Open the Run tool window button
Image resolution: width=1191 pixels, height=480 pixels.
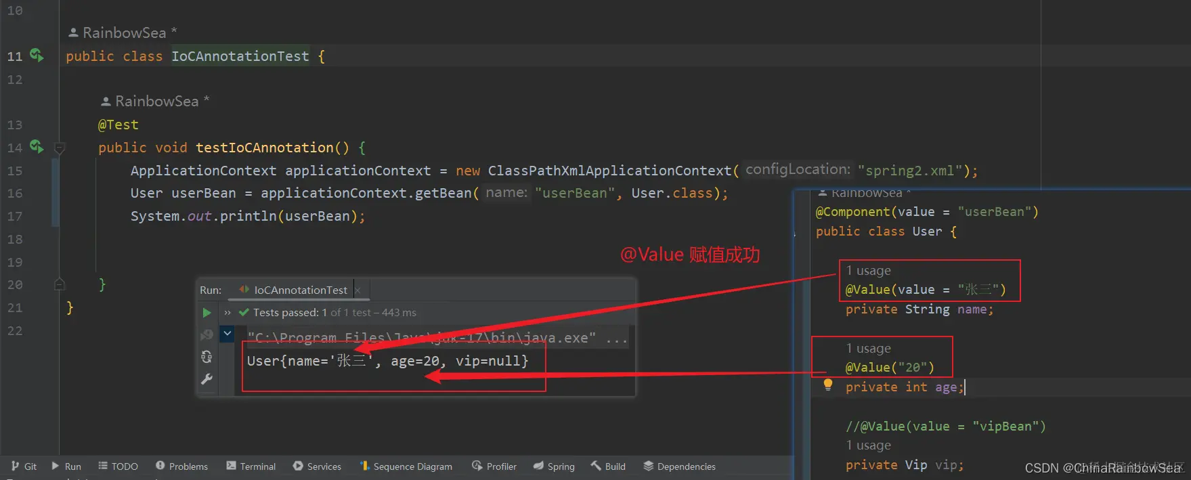pos(66,466)
